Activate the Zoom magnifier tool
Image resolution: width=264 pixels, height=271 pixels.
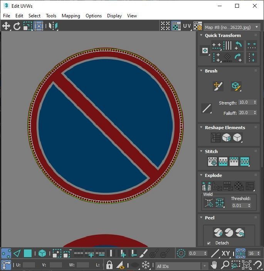click(x=225, y=264)
